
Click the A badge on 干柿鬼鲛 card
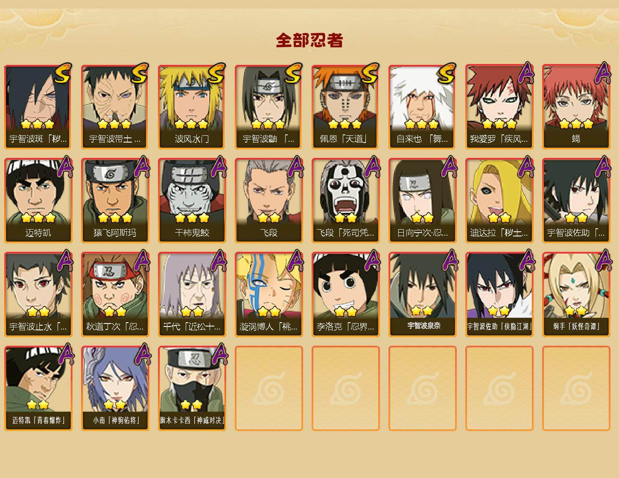point(218,167)
